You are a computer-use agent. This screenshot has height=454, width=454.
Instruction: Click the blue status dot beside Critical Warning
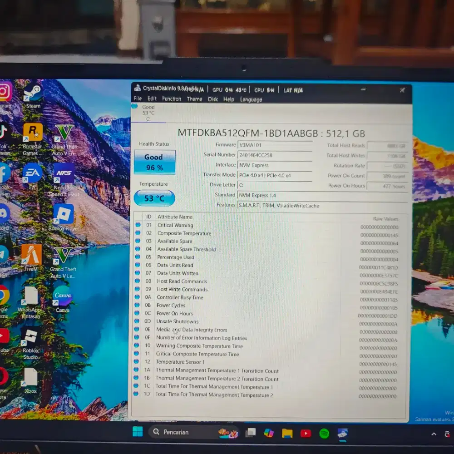click(x=138, y=225)
